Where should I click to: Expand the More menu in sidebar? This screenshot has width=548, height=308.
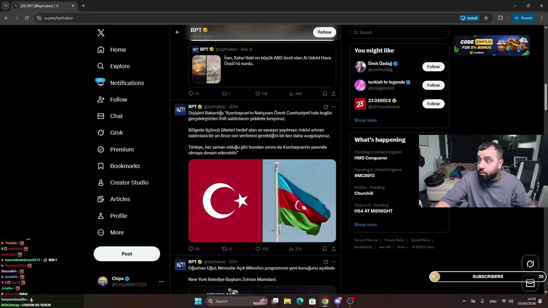click(x=110, y=233)
